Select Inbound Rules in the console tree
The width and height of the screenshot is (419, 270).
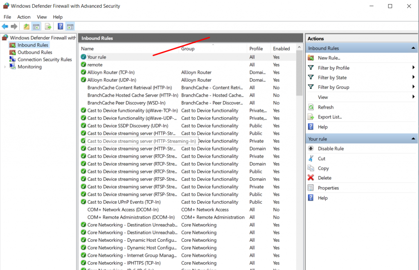tap(33, 45)
